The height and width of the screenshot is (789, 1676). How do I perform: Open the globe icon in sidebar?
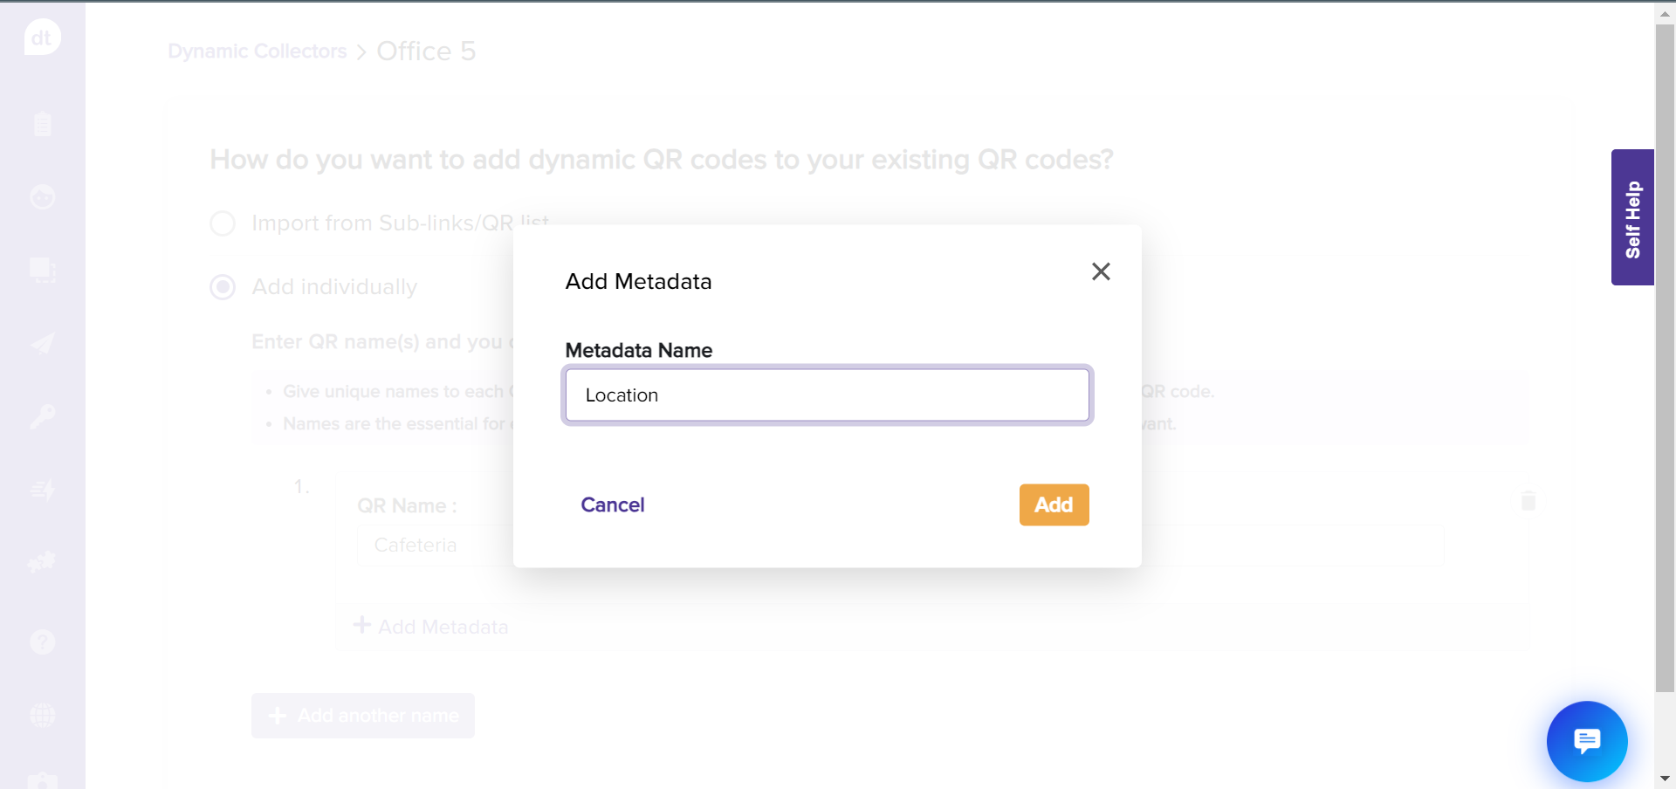tap(42, 716)
